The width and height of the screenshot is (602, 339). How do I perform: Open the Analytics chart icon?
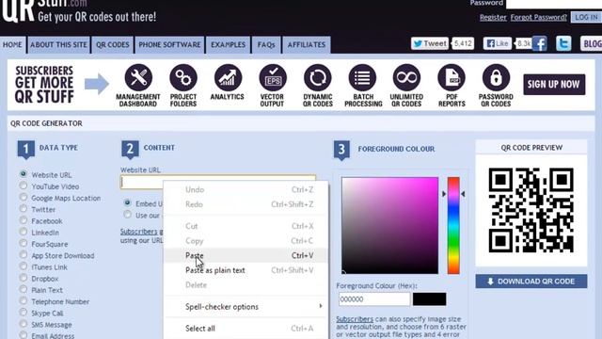tap(228, 78)
